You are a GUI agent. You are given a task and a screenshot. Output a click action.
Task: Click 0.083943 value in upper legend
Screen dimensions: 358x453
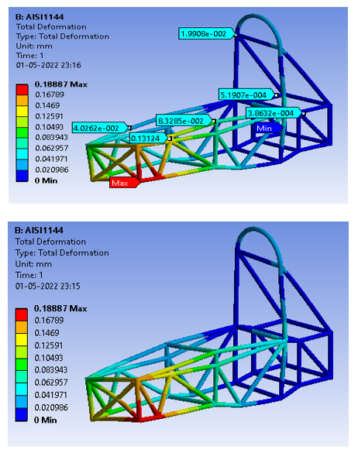point(51,137)
